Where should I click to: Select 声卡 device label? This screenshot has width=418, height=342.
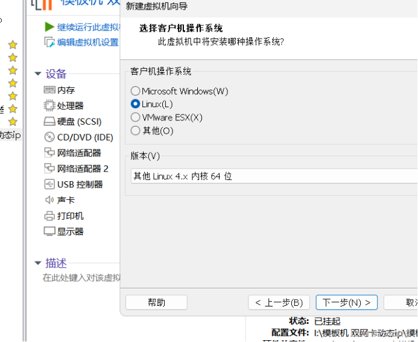tap(66, 200)
